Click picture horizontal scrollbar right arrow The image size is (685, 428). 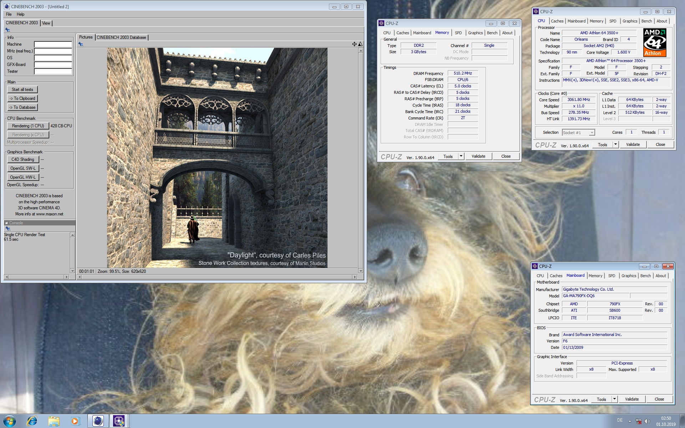tap(355, 277)
